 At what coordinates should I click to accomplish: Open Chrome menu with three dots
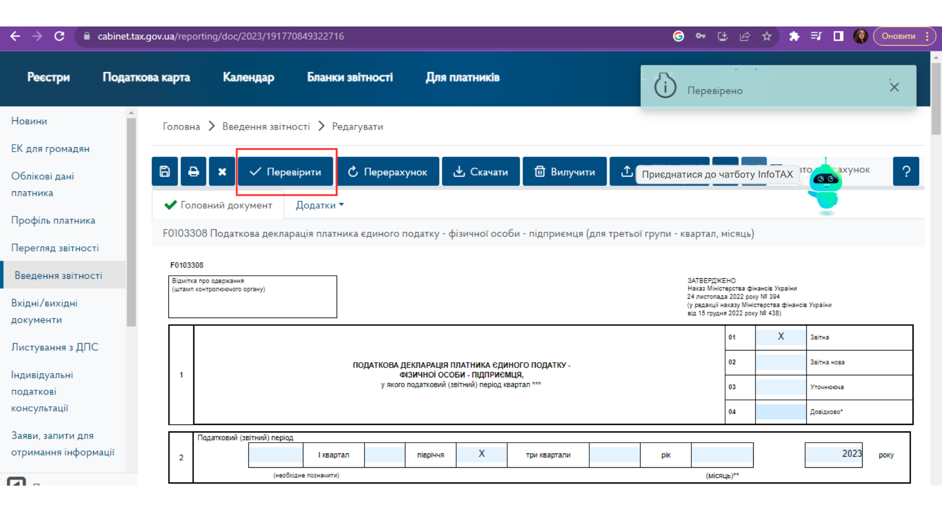[x=927, y=36]
